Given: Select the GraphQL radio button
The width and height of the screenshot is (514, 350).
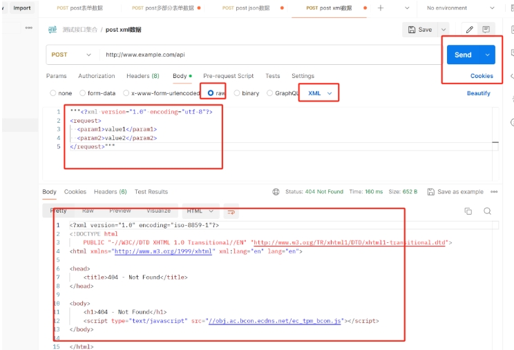Looking at the screenshot, I should 270,93.
